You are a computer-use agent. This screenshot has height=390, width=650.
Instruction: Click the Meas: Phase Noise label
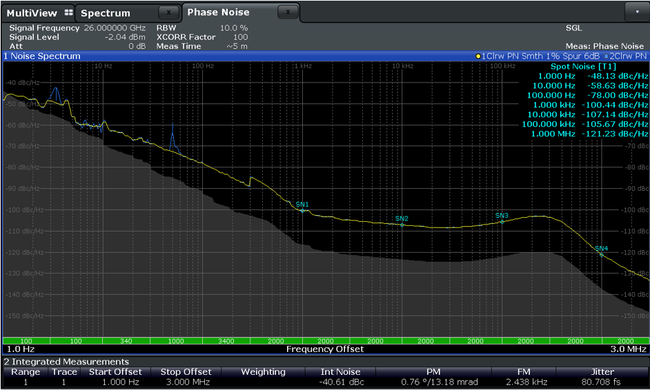(605, 46)
